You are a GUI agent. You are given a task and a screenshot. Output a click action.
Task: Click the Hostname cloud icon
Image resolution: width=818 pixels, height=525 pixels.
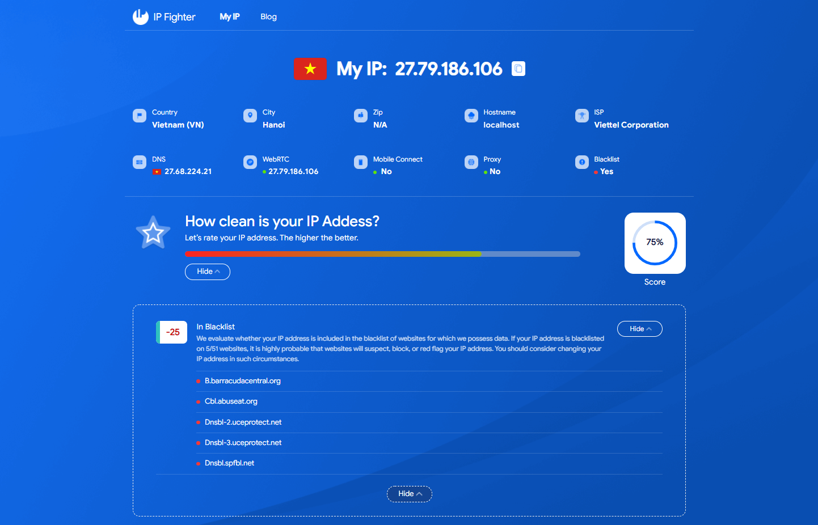pyautogui.click(x=471, y=116)
